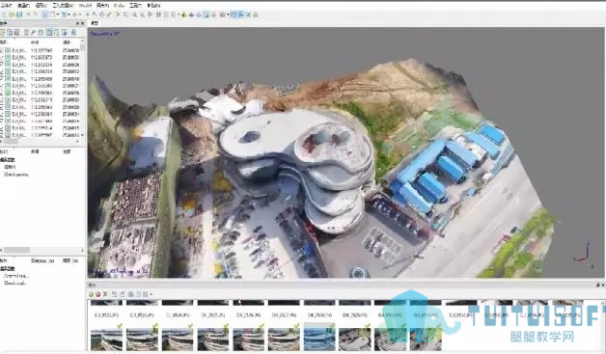Click the wrench settings icon in Reference pane
This screenshot has height=354, width=606.
click(x=33, y=33)
